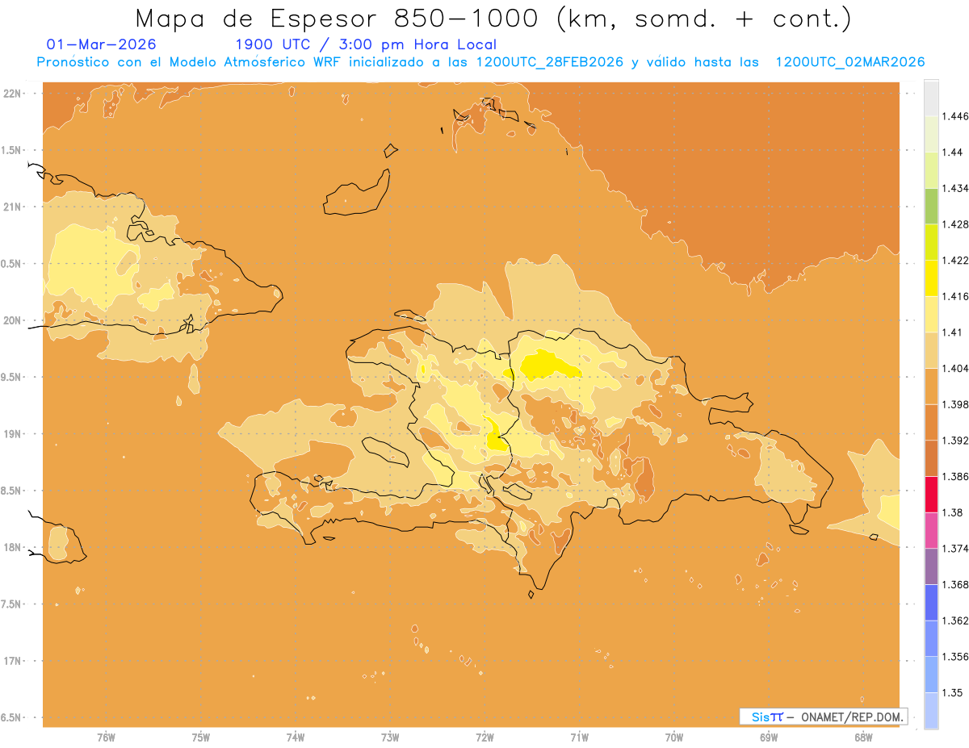969x748 pixels.
Task: Click the longitude label "72W"
Action: tap(484, 737)
